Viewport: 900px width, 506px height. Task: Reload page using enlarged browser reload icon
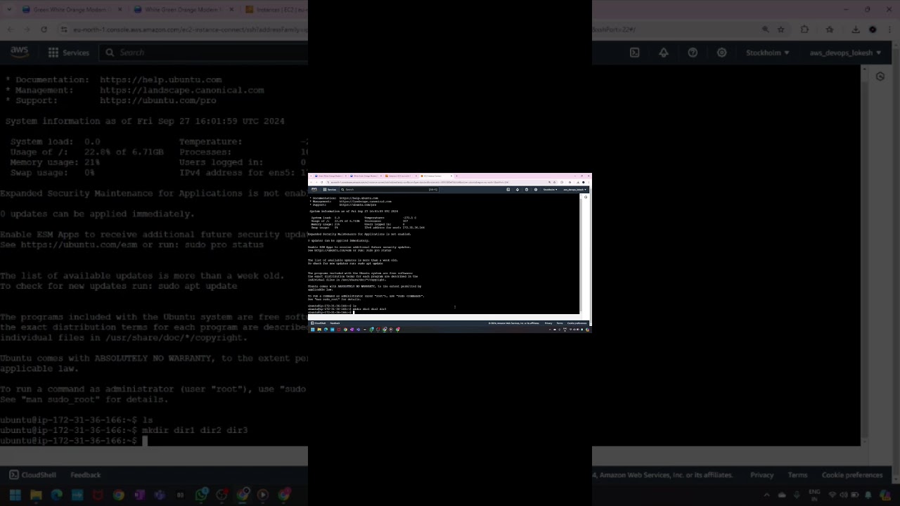44,30
